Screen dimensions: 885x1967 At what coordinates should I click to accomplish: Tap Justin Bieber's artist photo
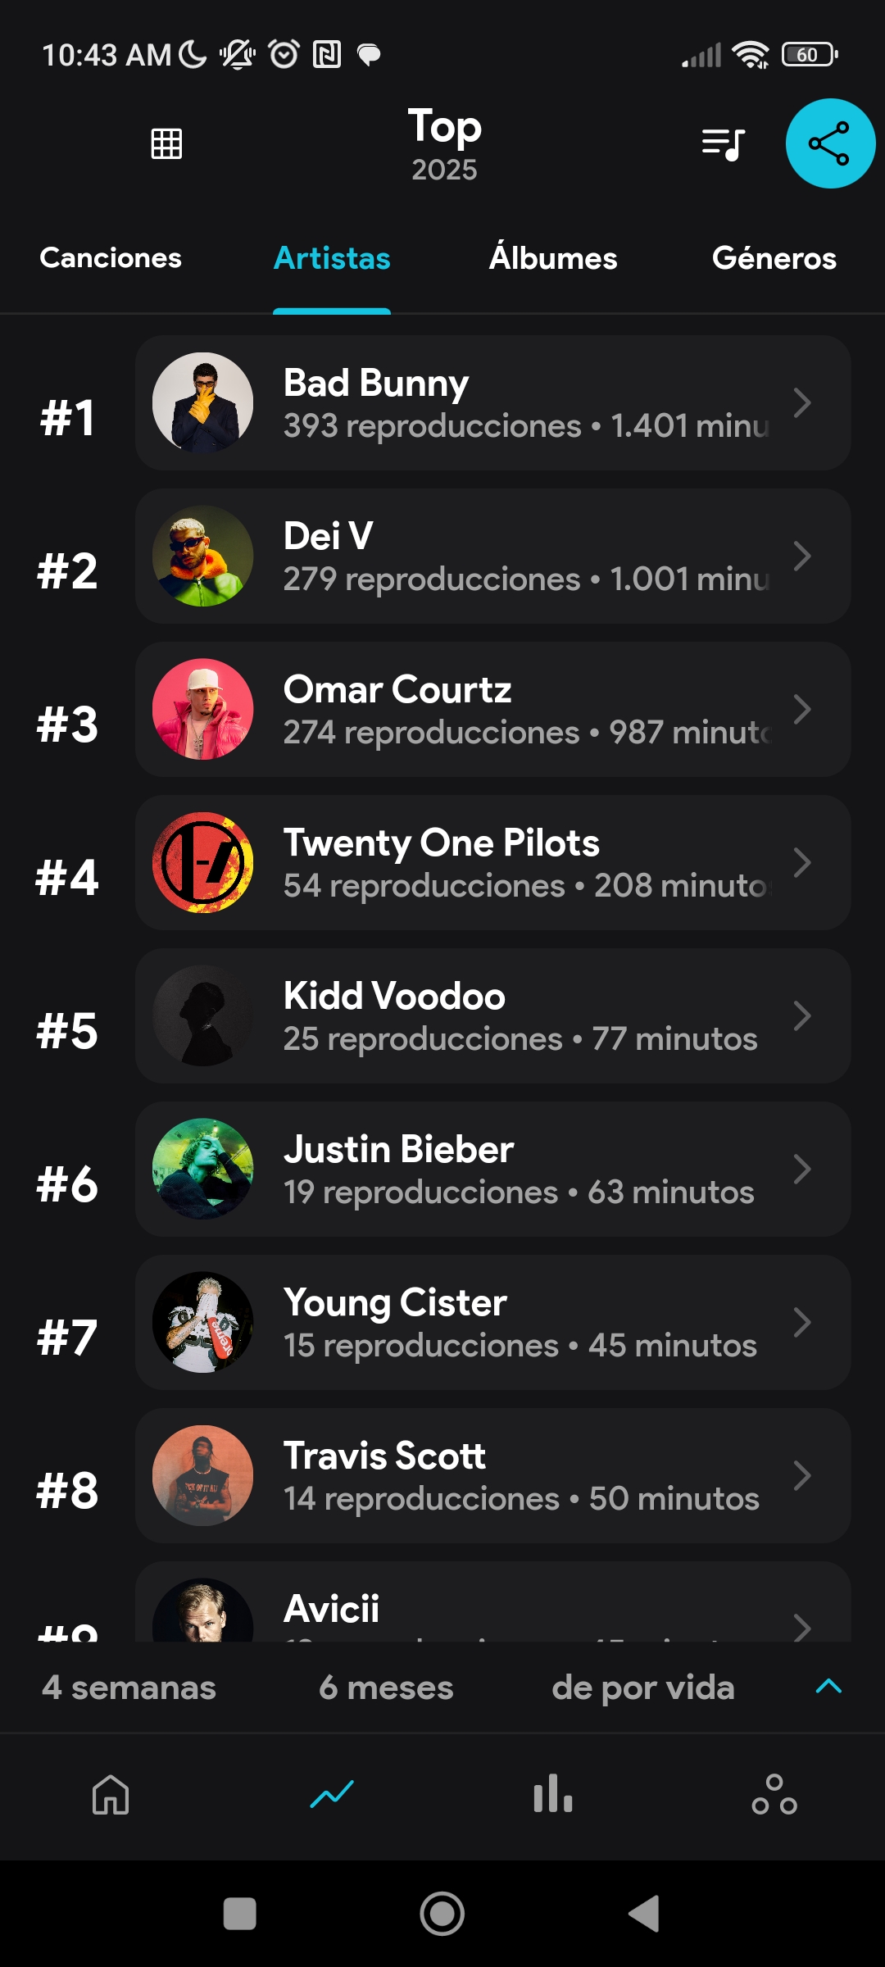[x=202, y=1169]
